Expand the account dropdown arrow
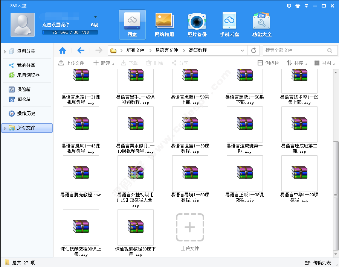339x267 pixels. click(x=95, y=17)
